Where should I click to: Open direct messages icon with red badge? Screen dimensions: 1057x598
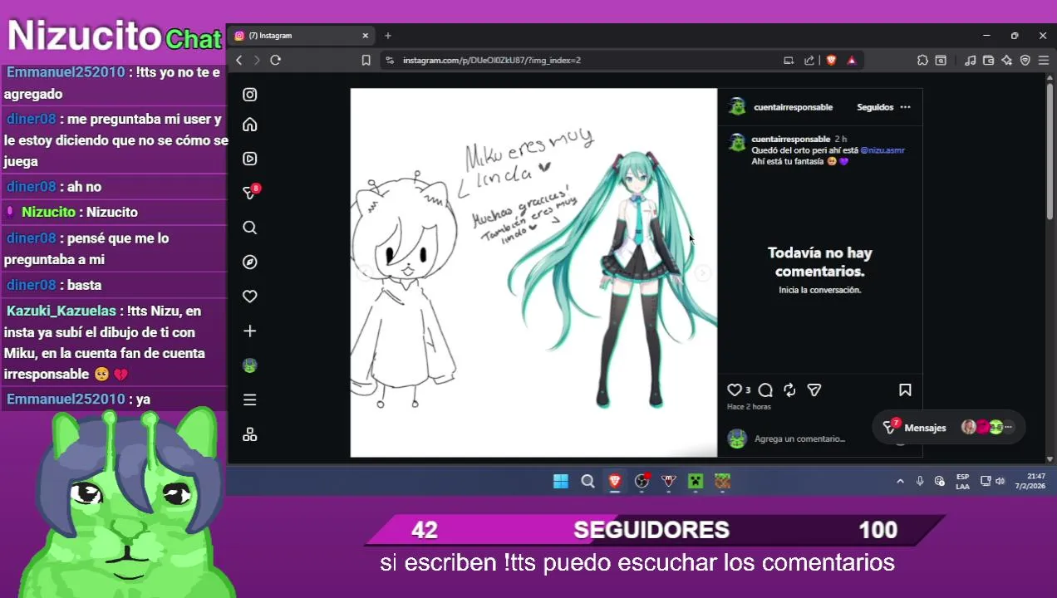click(x=250, y=192)
